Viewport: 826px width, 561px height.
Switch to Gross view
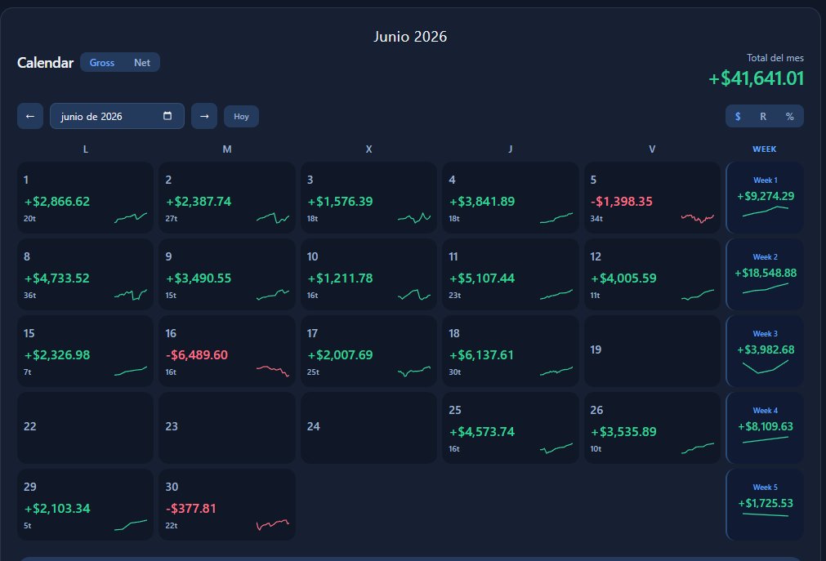click(x=101, y=62)
